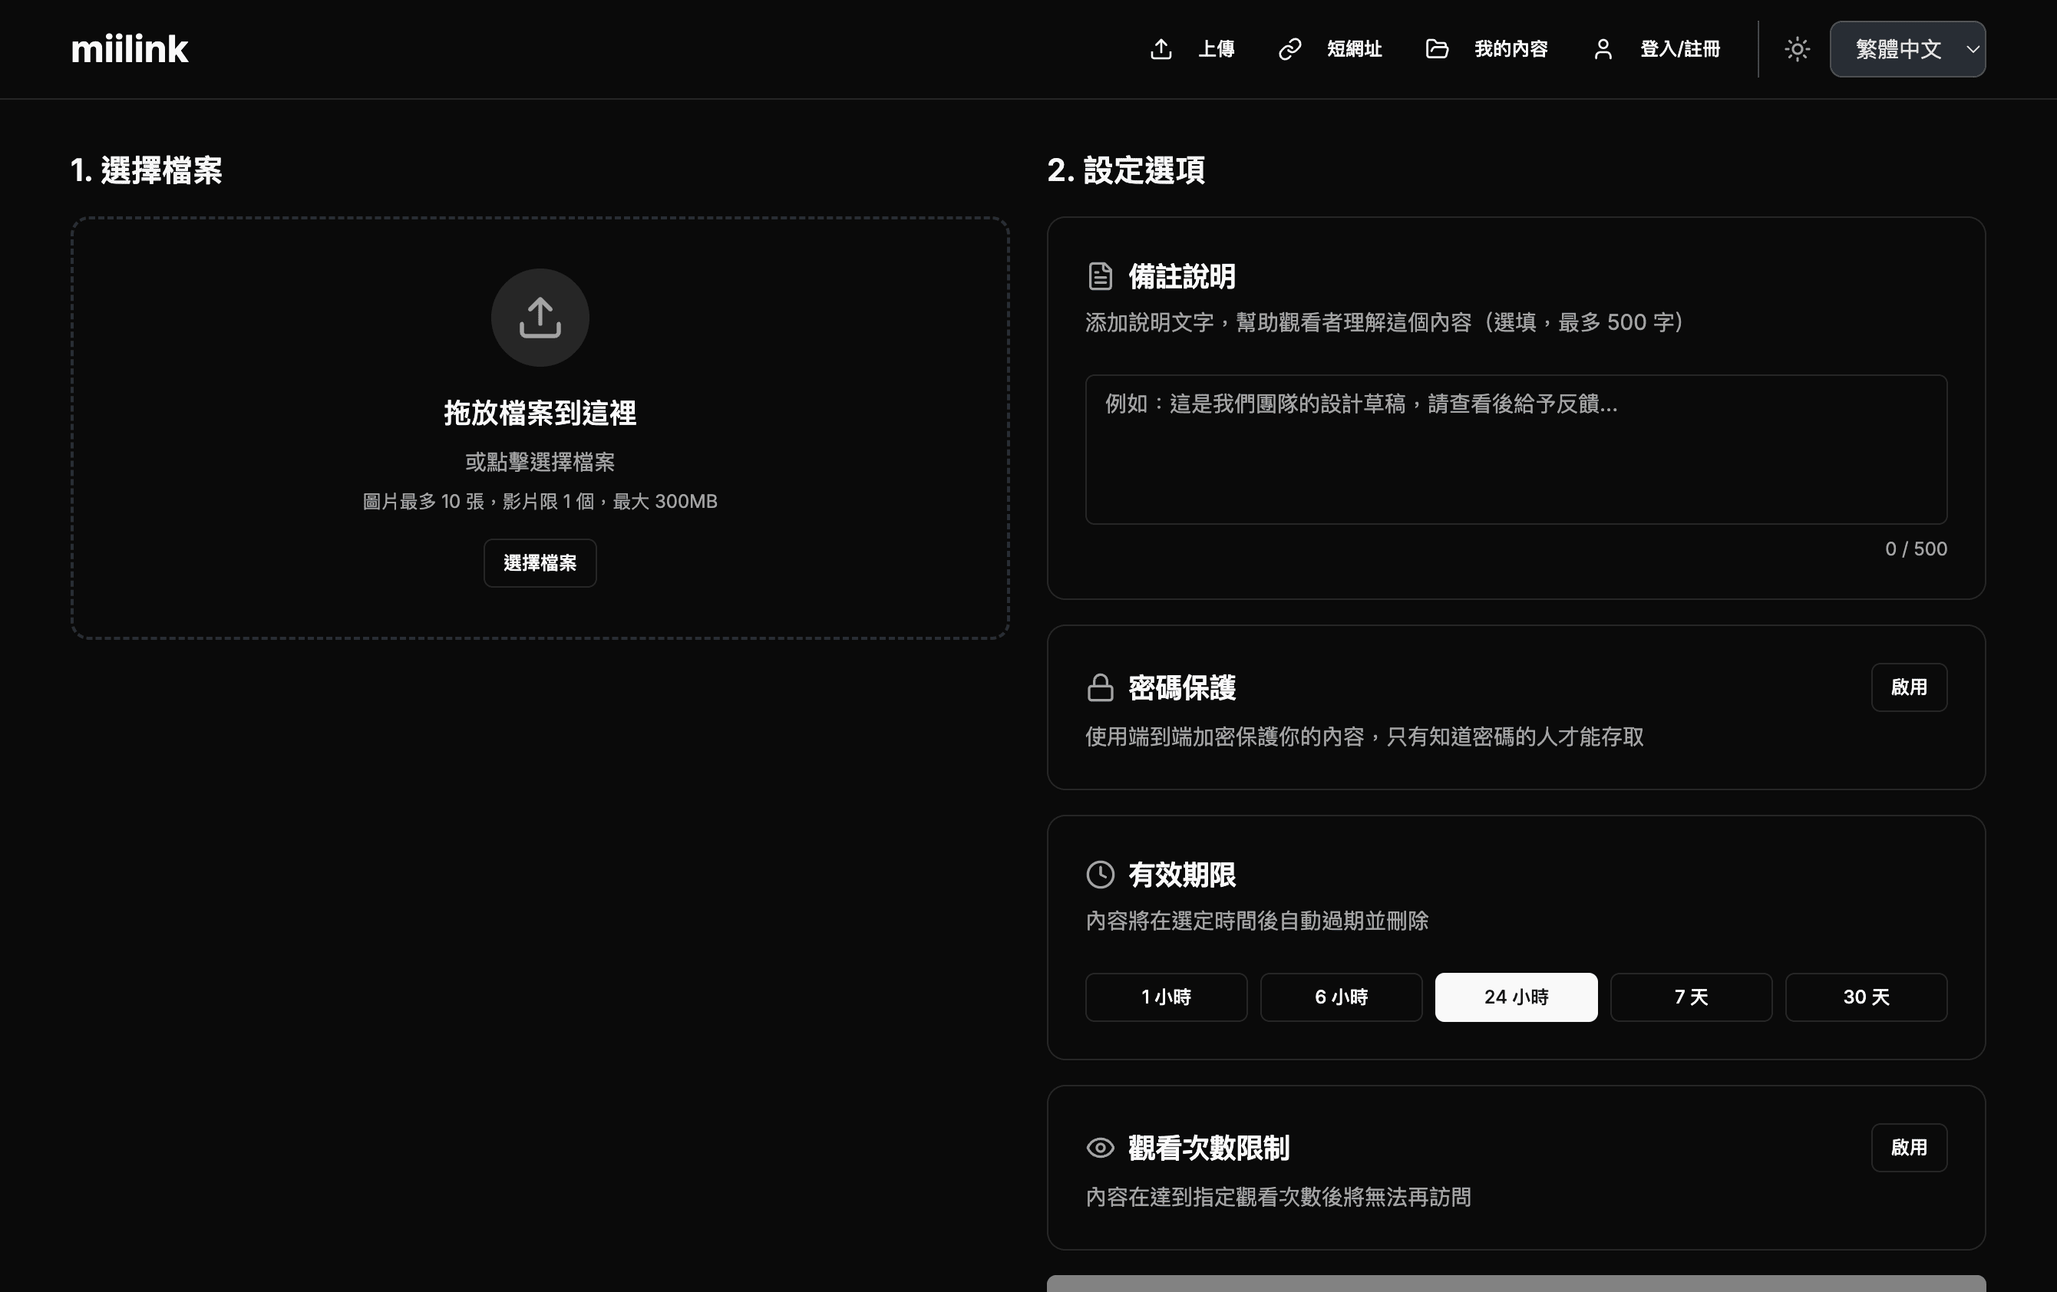Click the user icon next to 登入/註冊
Image resolution: width=2057 pixels, height=1292 pixels.
coord(1603,48)
